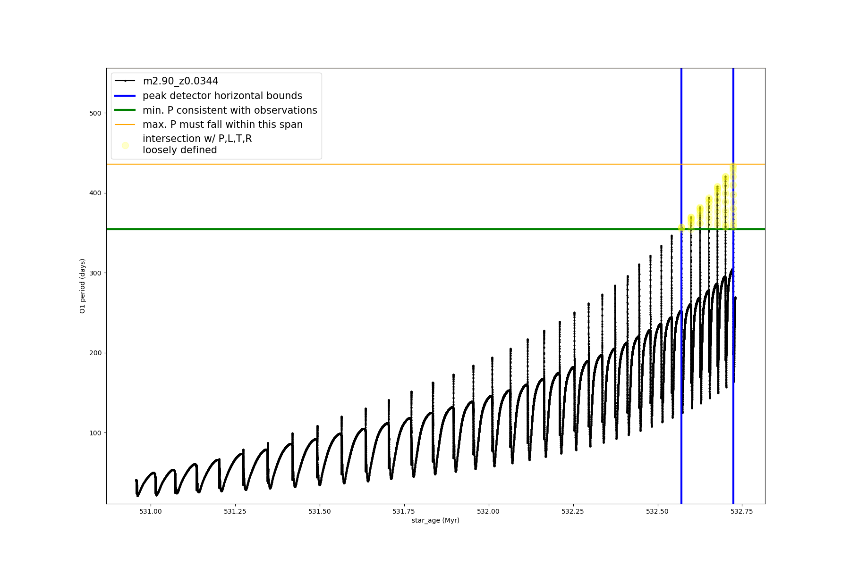Click the x-axis tick label 532.00
The image size is (850, 566).
click(x=488, y=511)
